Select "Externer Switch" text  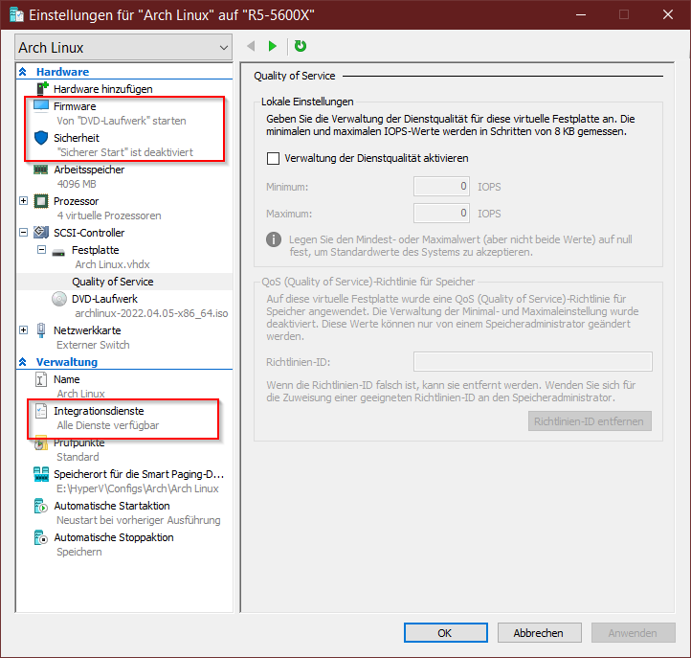pos(94,345)
